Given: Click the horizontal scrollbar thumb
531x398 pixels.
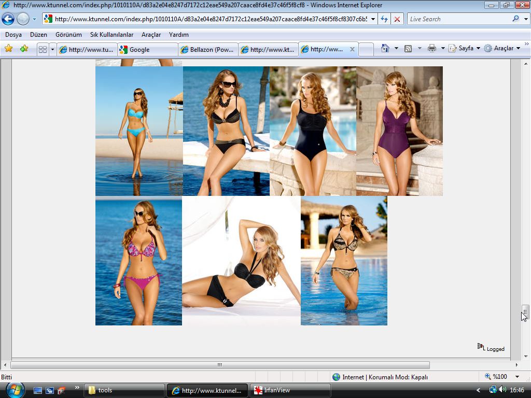Looking at the screenshot, I should pos(220,365).
